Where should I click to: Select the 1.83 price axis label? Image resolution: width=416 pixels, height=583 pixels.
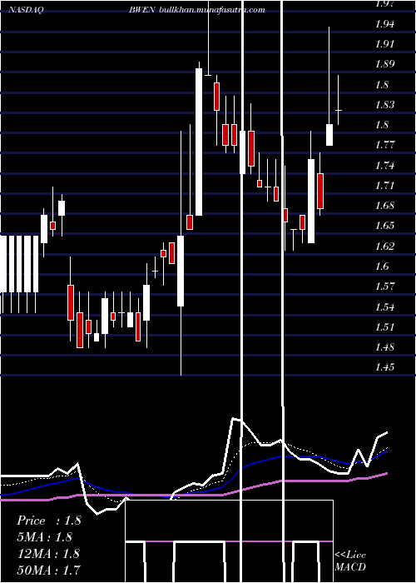[384, 105]
